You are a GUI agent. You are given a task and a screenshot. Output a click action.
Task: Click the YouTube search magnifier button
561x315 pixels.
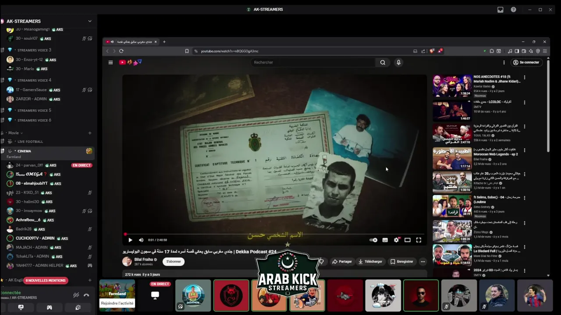tap(383, 63)
